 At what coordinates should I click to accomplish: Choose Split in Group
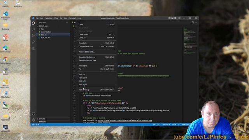pos(96,90)
